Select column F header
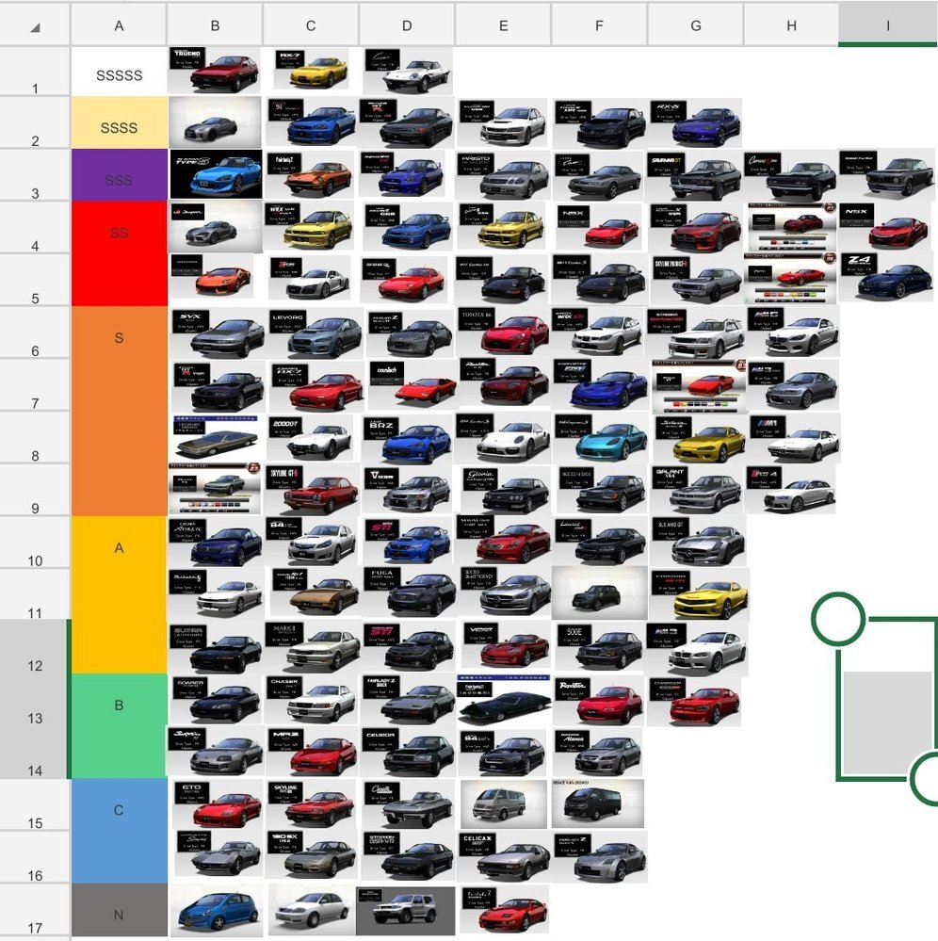Image resolution: width=938 pixels, height=941 pixels. click(599, 25)
